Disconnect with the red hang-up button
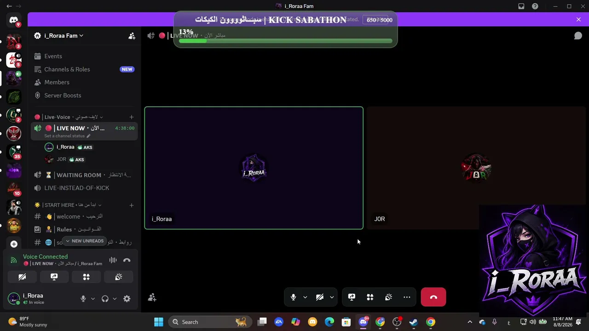This screenshot has height=331, width=589. [x=433, y=297]
